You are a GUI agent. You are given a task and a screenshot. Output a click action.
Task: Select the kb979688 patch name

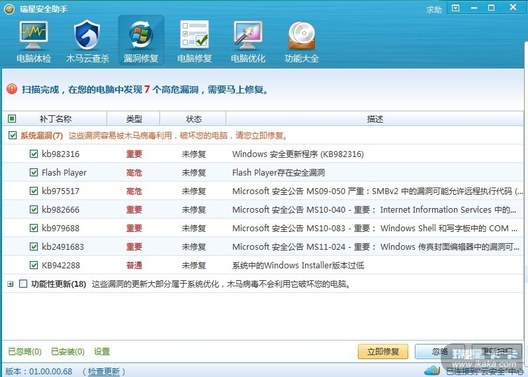pyautogui.click(x=61, y=229)
